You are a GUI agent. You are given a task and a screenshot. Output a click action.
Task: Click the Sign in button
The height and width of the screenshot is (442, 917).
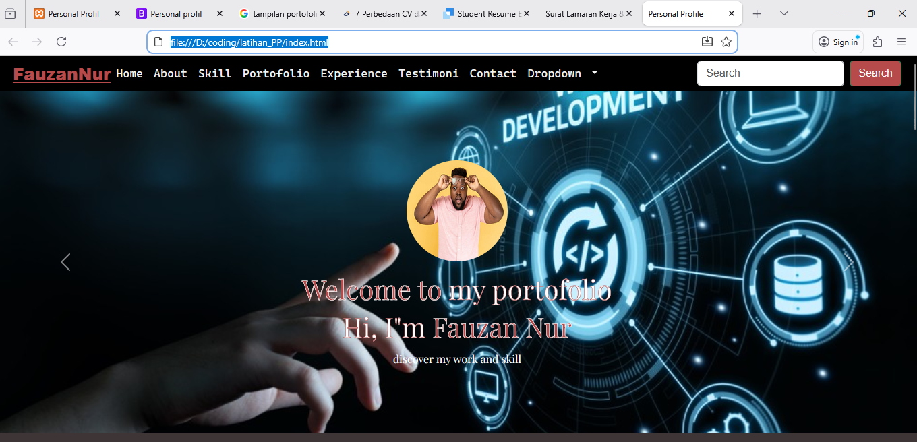pos(838,42)
